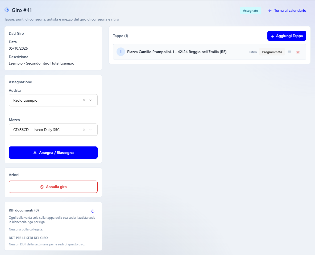Select the Mezzo field showing Iveco Daily 35C
This screenshot has height=255, width=315.
pos(53,130)
